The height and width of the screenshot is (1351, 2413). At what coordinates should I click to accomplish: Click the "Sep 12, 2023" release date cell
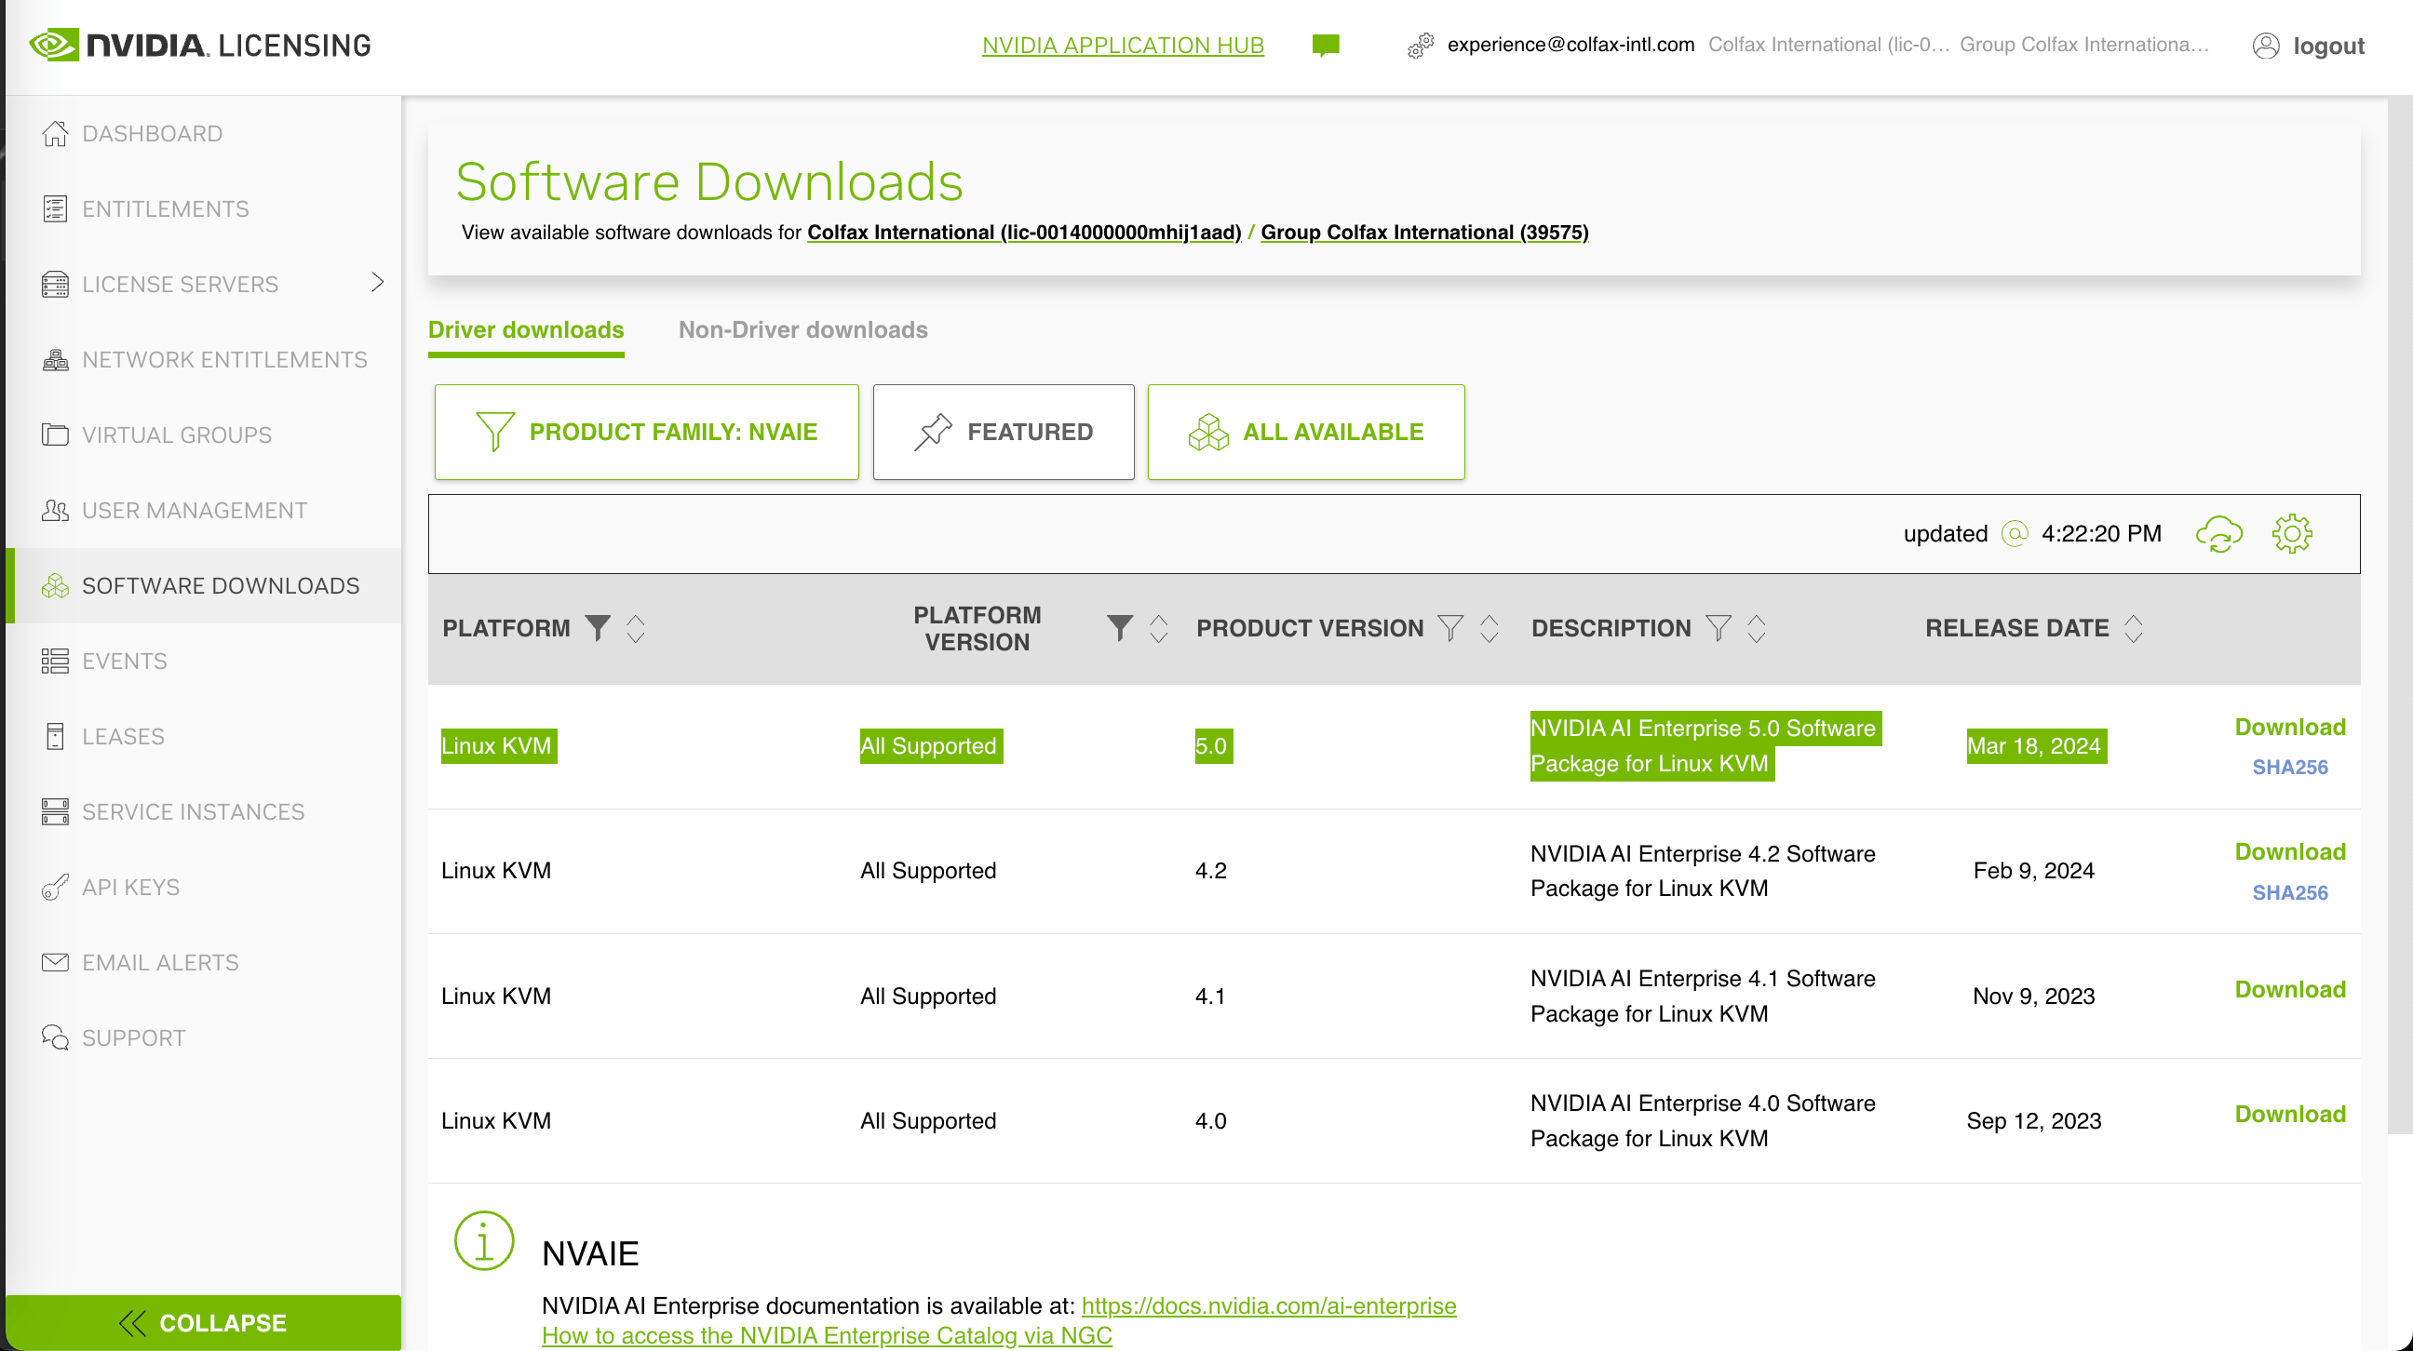point(2033,1120)
